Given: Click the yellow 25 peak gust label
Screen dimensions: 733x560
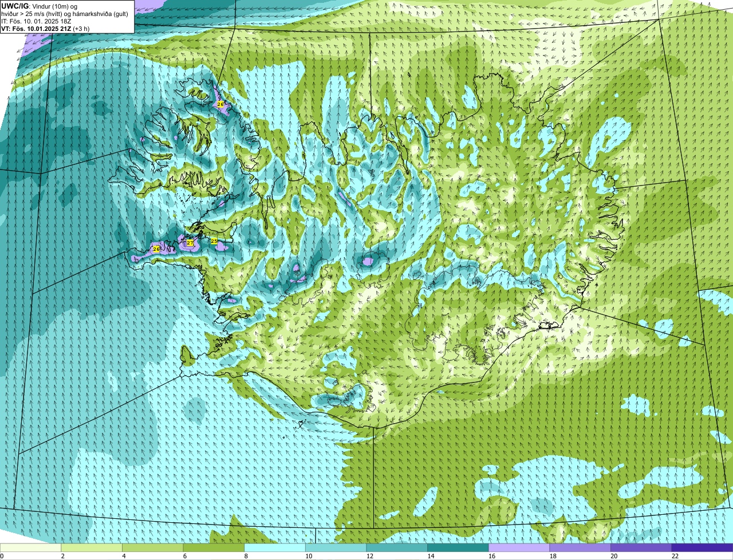Looking at the screenshot, I should pyautogui.click(x=214, y=241).
